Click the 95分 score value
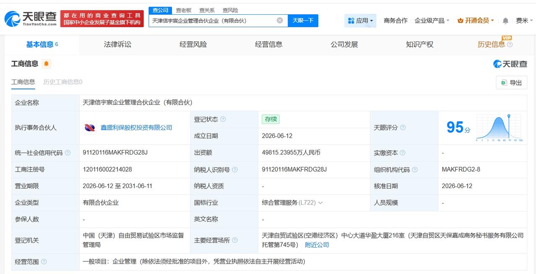The height and width of the screenshot is (274, 536). pos(458,127)
